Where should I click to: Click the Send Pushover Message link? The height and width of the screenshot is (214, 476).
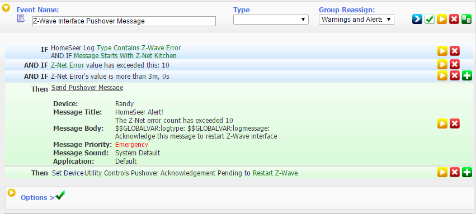(87, 88)
